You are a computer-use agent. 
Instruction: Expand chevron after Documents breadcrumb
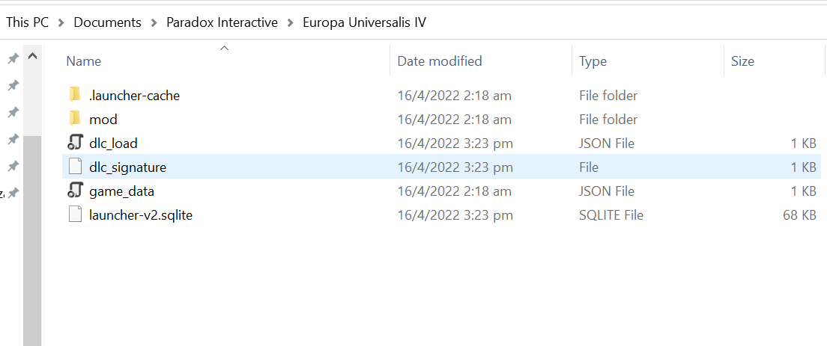154,22
